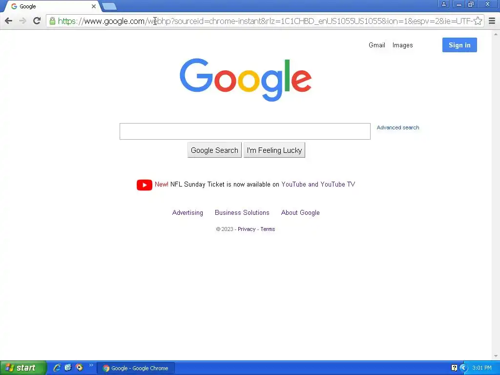The width and height of the screenshot is (500, 375).
Task: Open Images link
Action: pyautogui.click(x=402, y=45)
